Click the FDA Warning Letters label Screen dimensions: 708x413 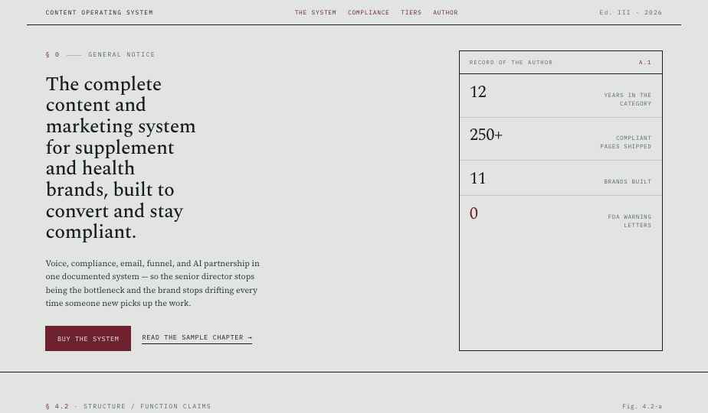pos(629,221)
